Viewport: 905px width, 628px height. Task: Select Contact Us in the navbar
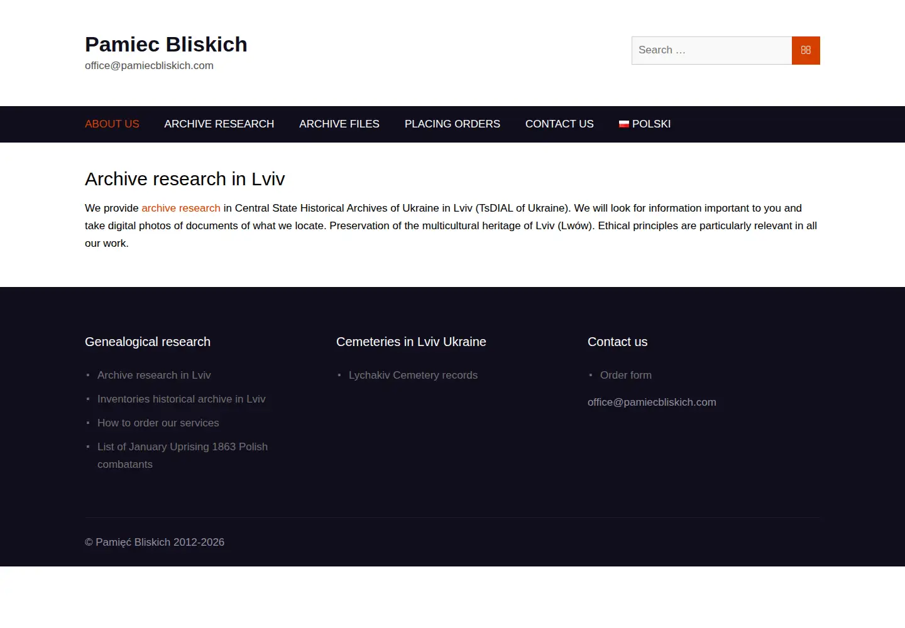tap(559, 124)
